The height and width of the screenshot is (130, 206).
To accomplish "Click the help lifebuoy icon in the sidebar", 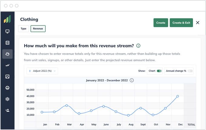I will click(7, 88).
